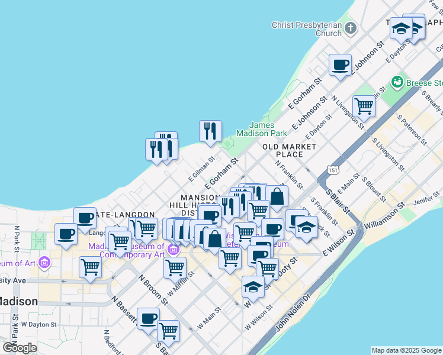Select the S Blair St label

coord(338,202)
